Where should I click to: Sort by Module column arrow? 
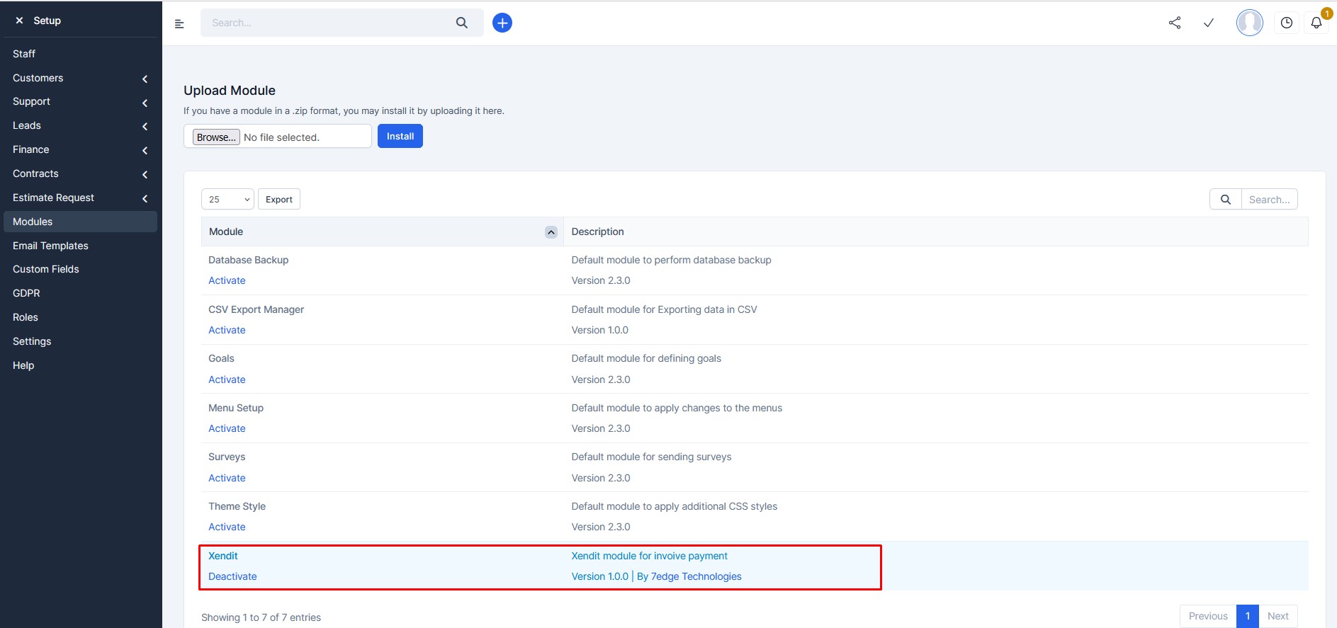[x=551, y=232]
